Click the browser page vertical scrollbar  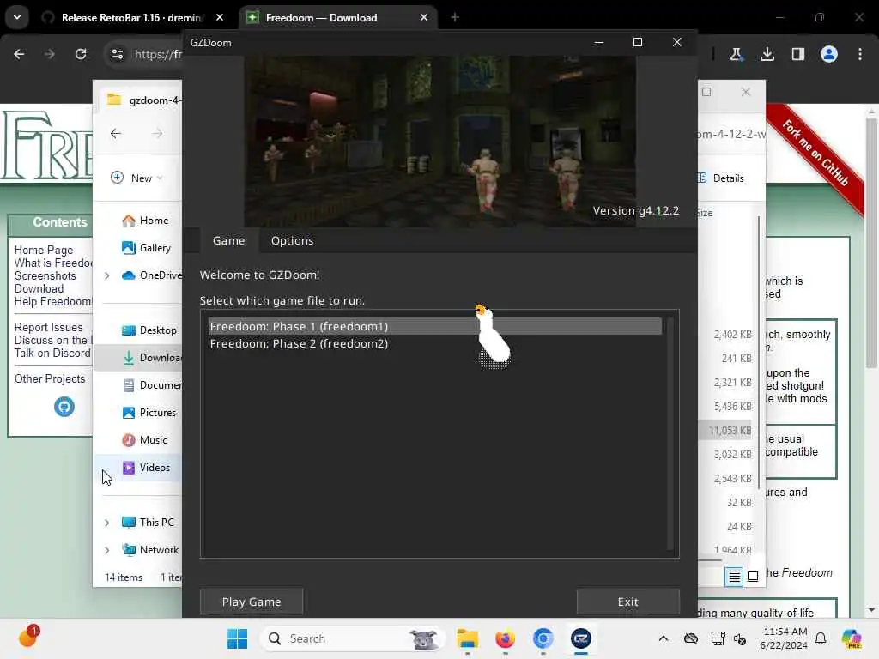(871, 241)
